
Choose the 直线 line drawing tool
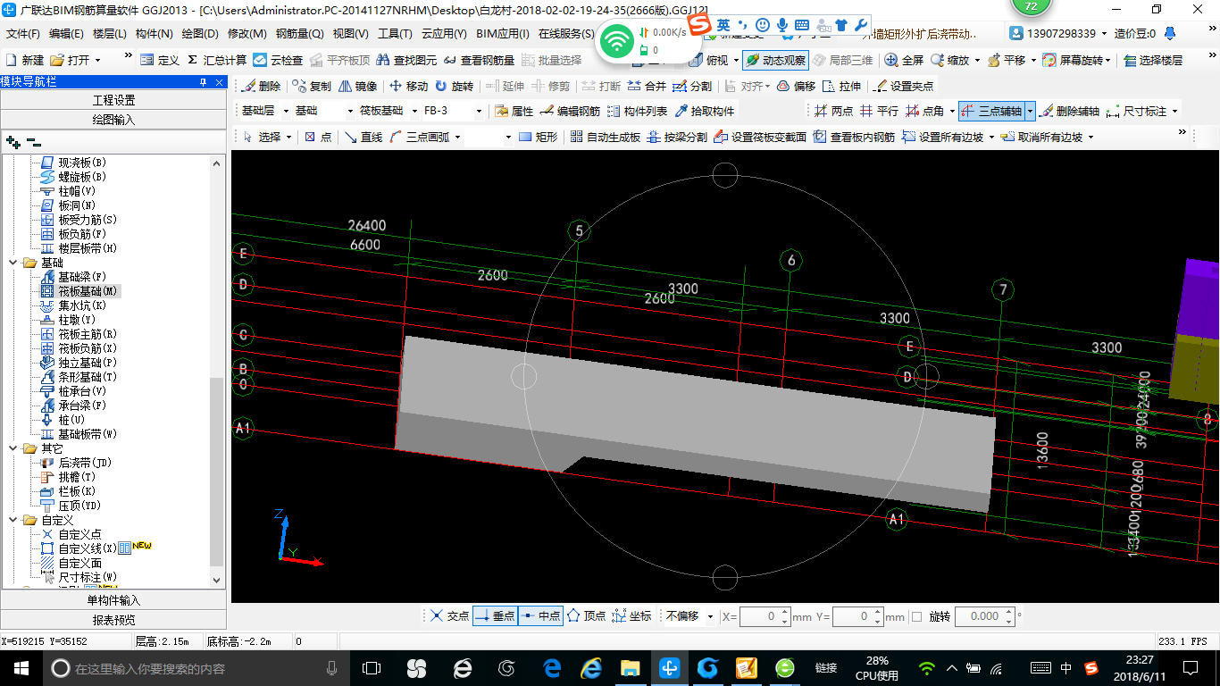362,137
